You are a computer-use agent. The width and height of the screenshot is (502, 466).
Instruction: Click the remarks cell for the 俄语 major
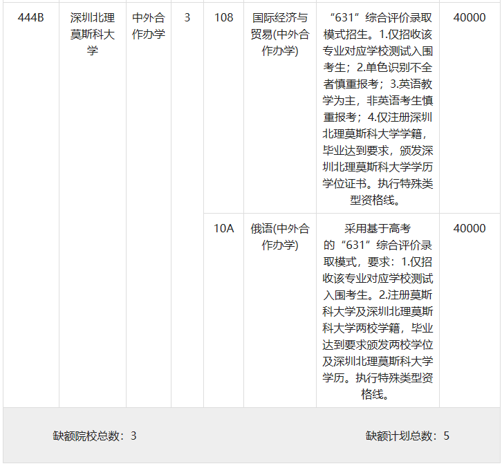tap(378, 311)
